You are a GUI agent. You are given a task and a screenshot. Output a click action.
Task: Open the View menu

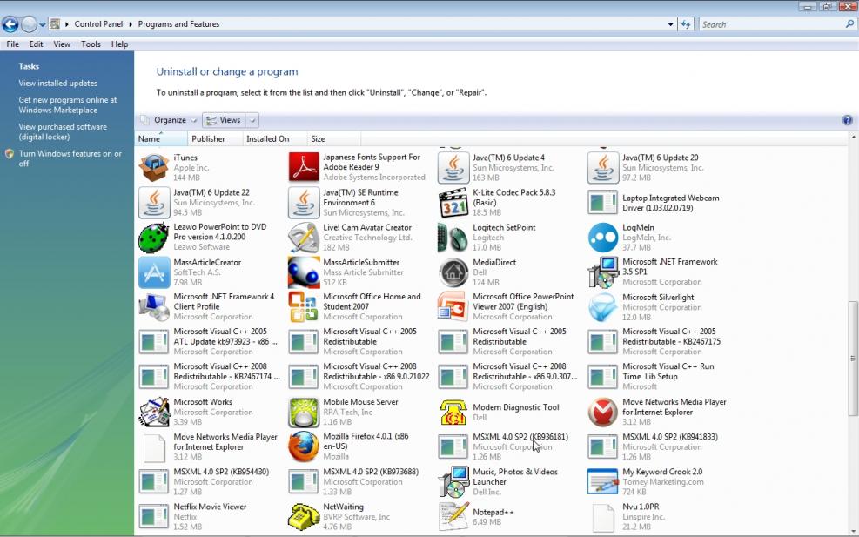tap(61, 44)
